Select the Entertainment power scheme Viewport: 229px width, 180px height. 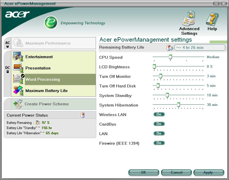point(53,57)
